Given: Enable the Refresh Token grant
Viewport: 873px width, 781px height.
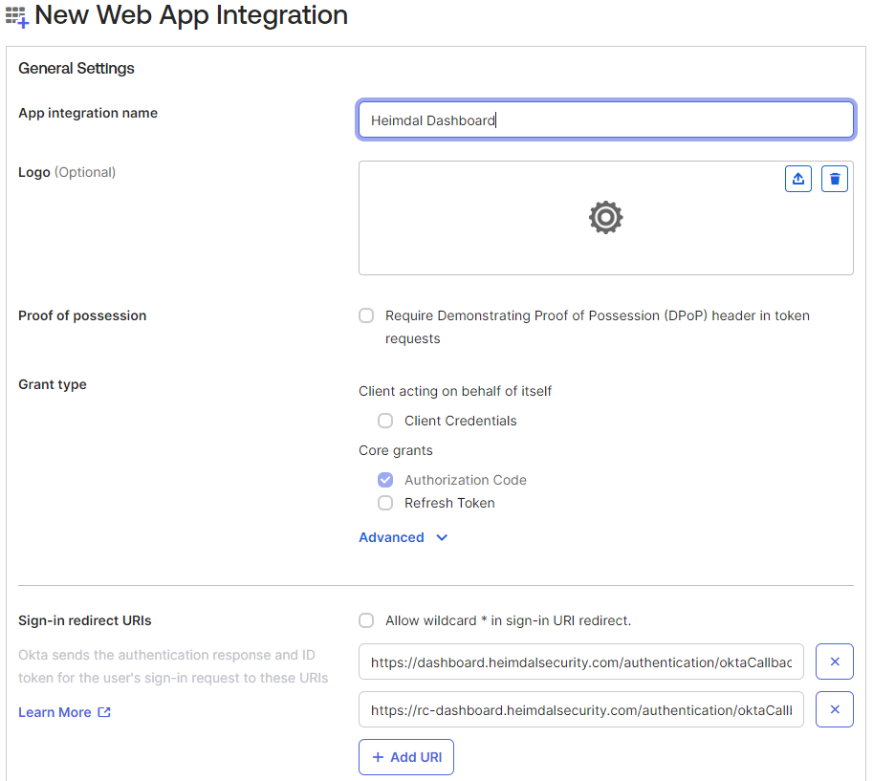Looking at the screenshot, I should pyautogui.click(x=385, y=503).
